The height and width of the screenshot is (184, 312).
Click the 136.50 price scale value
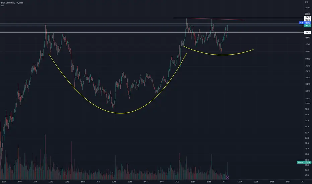click(x=308, y=66)
